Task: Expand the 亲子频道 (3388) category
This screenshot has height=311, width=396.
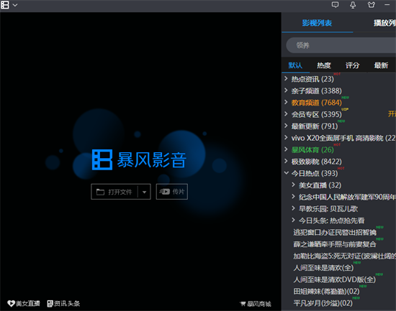Action: pyautogui.click(x=286, y=90)
